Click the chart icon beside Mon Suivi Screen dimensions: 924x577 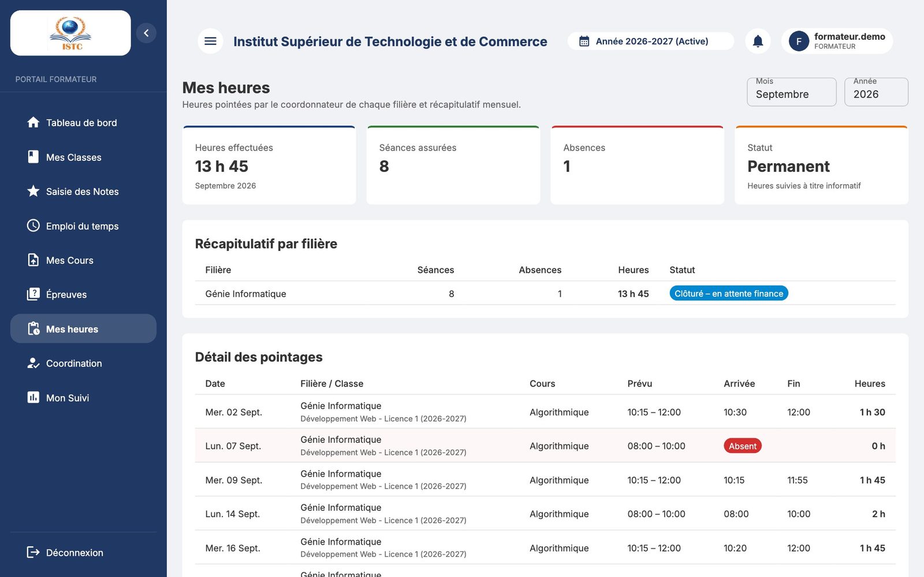tap(33, 398)
